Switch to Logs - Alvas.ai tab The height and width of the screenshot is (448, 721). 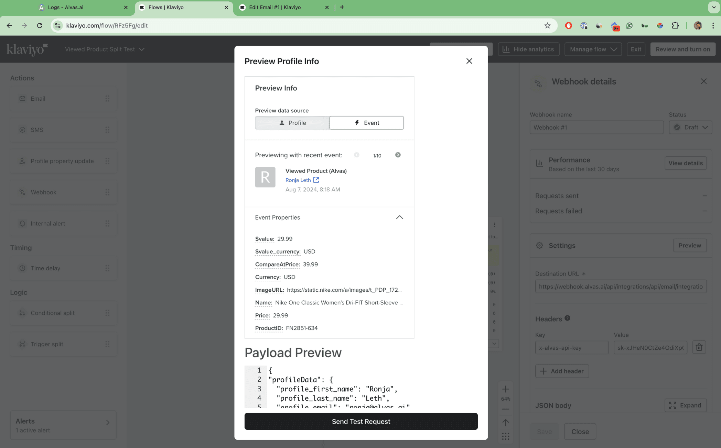coord(65,7)
